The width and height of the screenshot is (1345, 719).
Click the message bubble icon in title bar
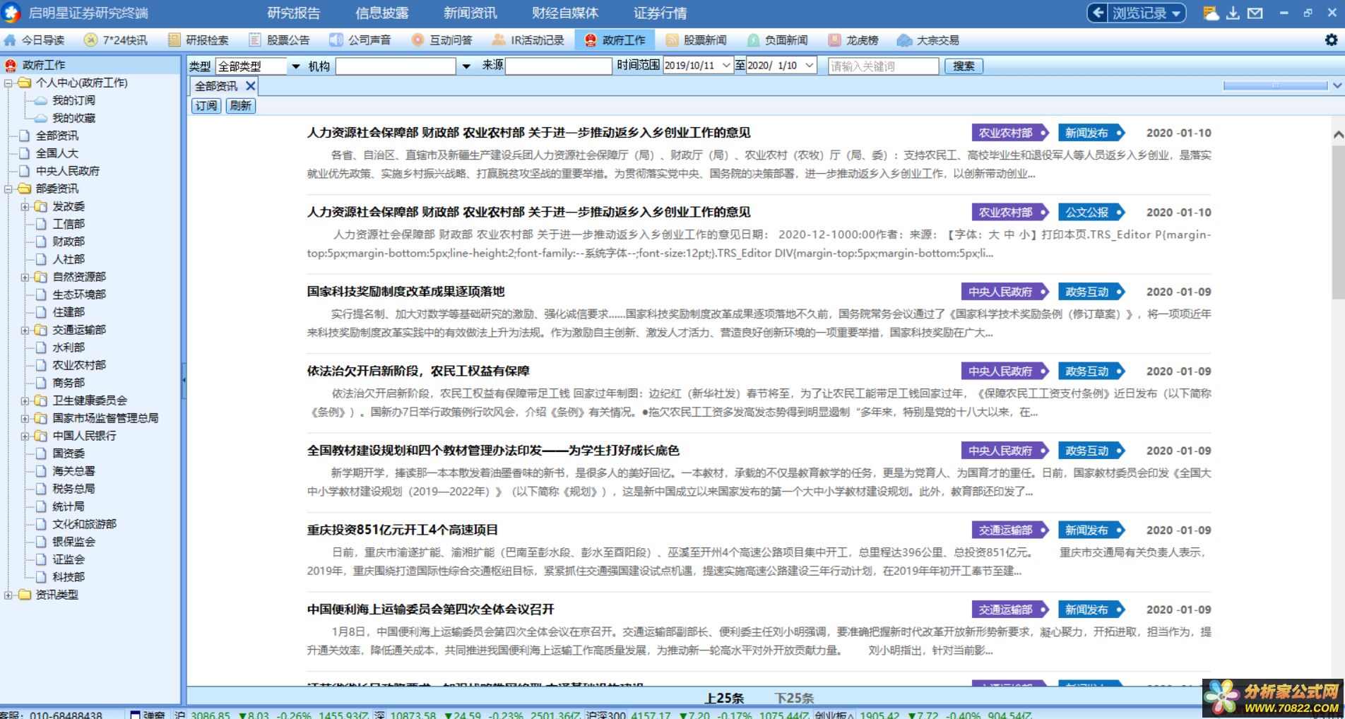[x=1211, y=13]
